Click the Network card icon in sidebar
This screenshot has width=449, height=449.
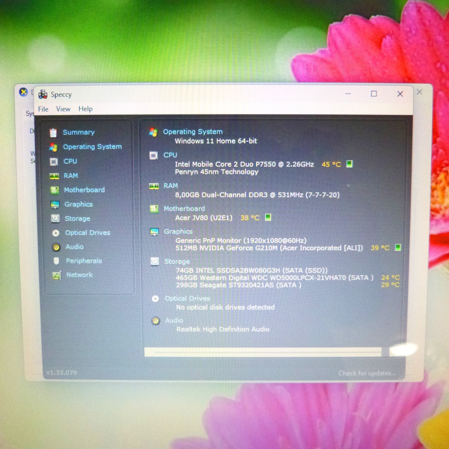coord(57,275)
